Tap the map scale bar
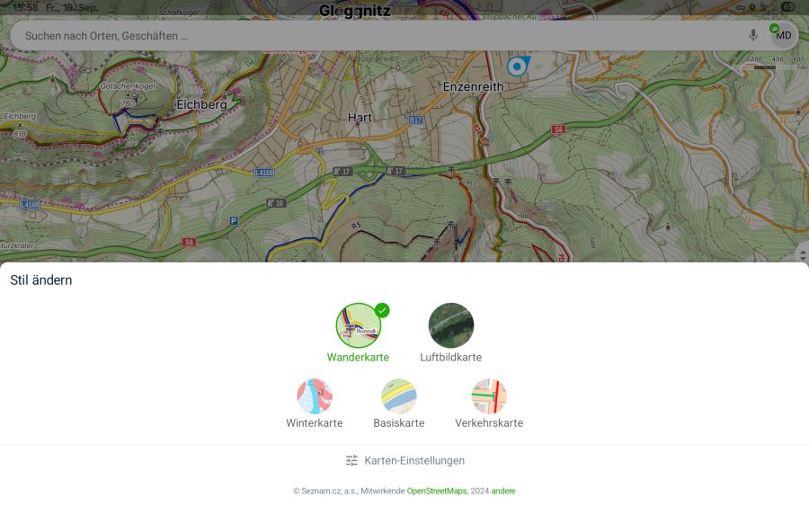The height and width of the screenshot is (506, 809). point(770,64)
